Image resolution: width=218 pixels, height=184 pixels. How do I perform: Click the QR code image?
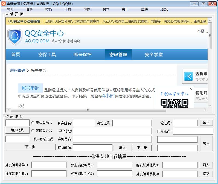pos(175,103)
